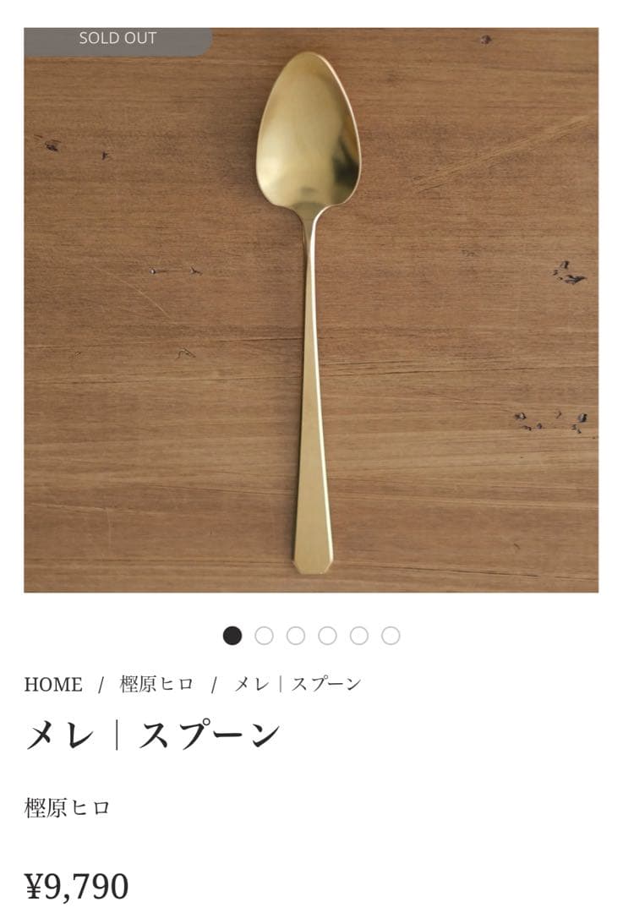The image size is (623, 913).
Task: Go to the last carousel dot
Action: [x=391, y=635]
